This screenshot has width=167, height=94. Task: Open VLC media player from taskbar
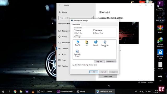tap(33, 91)
